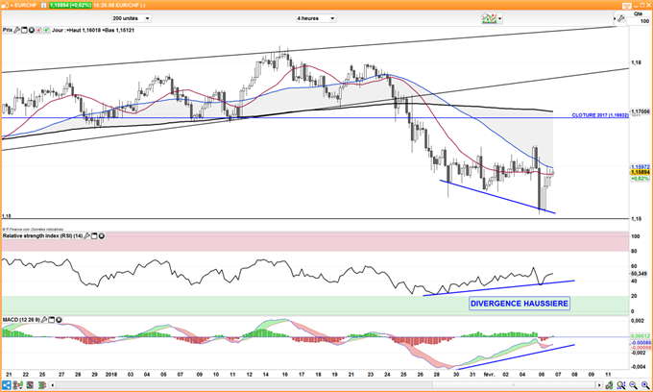Click the red plus icon beside Prix
The height and width of the screenshot is (392, 653).
(x=39, y=30)
